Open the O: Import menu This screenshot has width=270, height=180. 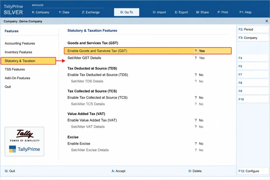pyautogui.click(x=159, y=12)
